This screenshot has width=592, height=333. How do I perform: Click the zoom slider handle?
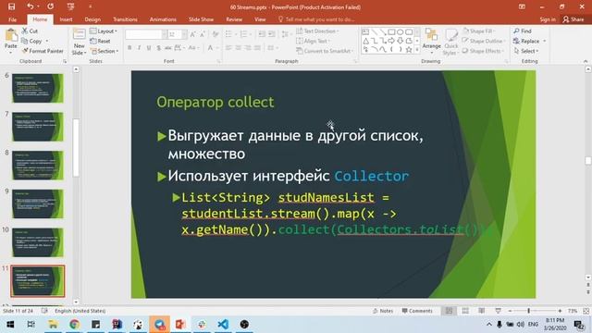click(528, 311)
